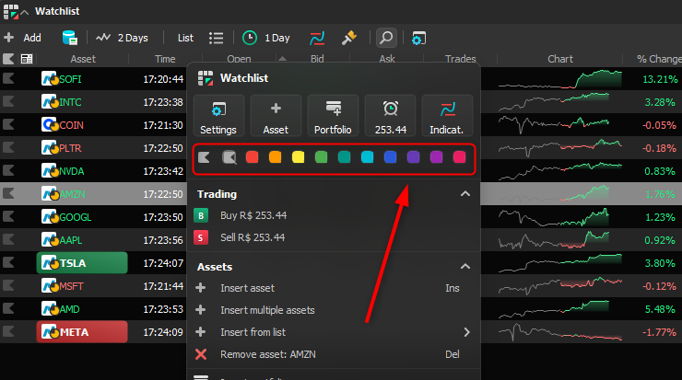Click the gray flag marker in color row
Screen dimensions: 682x380
point(204,157)
